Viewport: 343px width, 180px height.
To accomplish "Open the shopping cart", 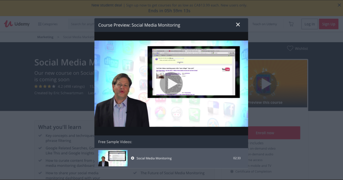I will tap(291, 24).
